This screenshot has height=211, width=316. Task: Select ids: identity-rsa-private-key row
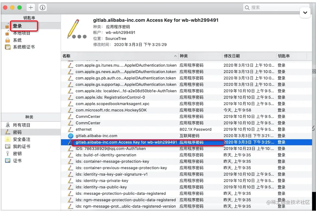coord(186,181)
